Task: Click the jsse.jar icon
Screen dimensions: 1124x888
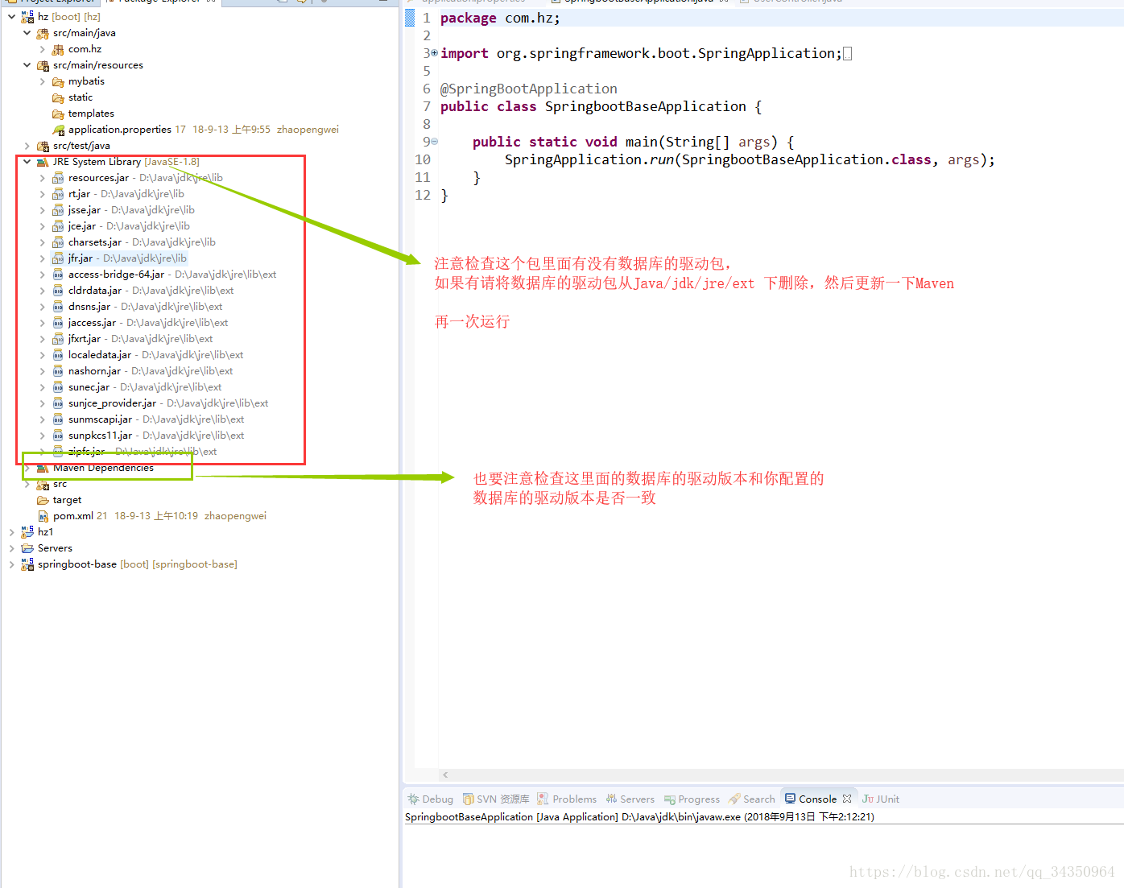Action: 58,210
